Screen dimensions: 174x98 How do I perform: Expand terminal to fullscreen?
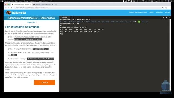coord(166,17)
